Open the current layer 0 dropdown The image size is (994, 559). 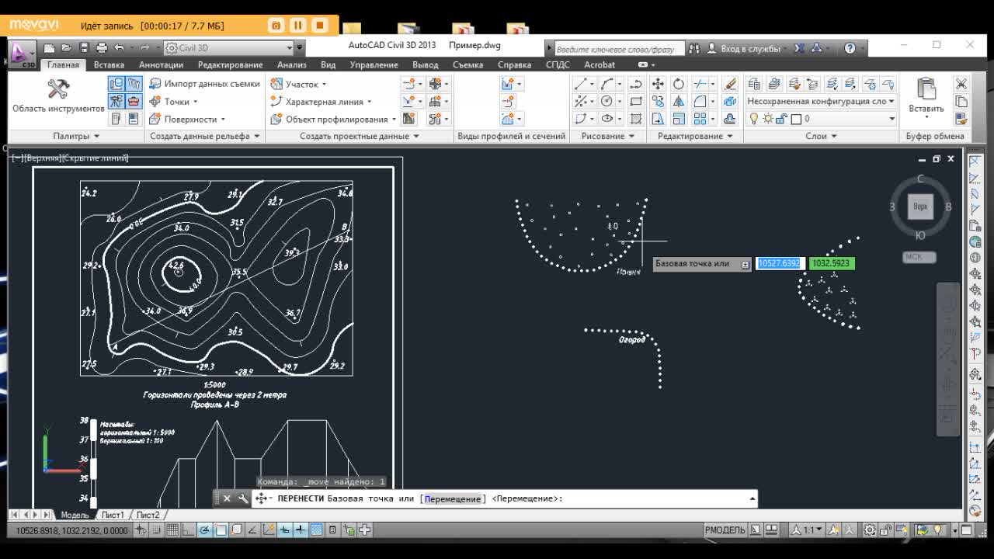coord(821,119)
